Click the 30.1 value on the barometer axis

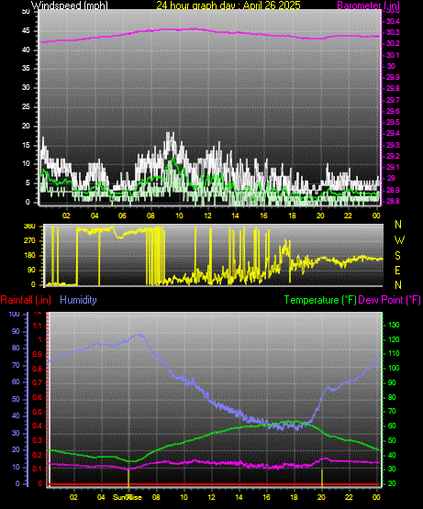point(393,55)
